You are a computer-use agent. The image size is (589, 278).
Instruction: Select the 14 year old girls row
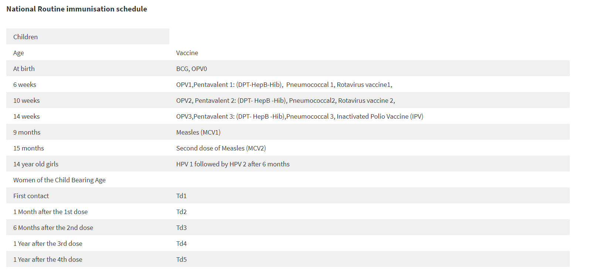click(x=36, y=164)
